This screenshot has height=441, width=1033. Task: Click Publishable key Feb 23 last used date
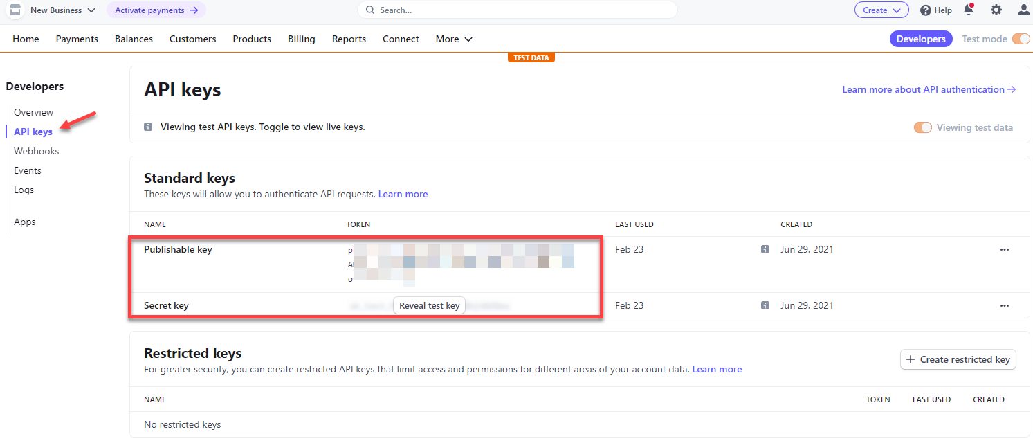point(629,249)
